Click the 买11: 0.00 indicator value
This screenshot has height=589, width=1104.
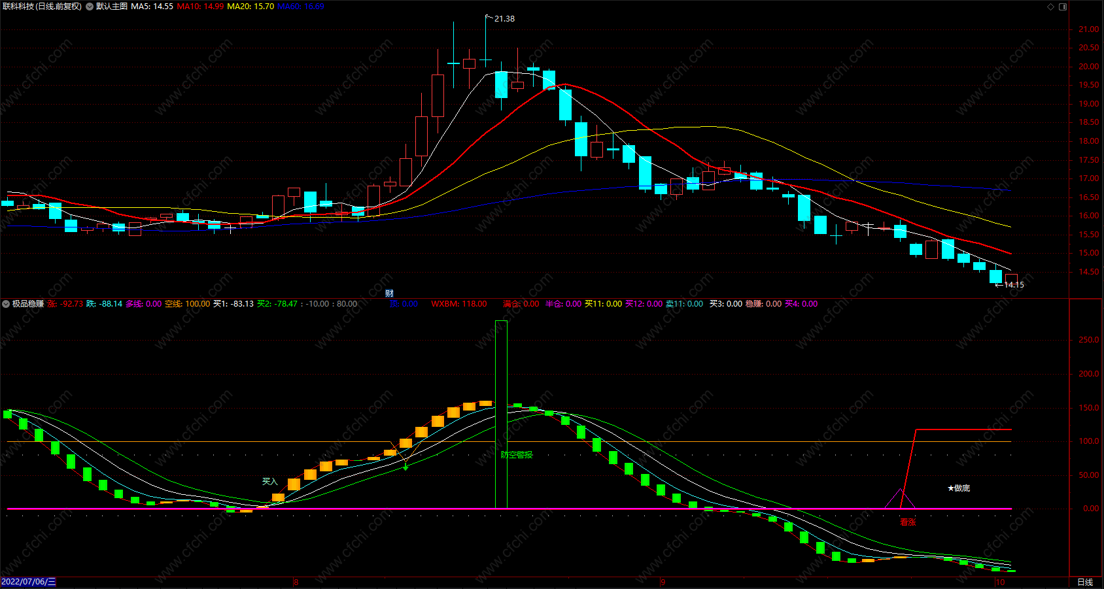(604, 304)
